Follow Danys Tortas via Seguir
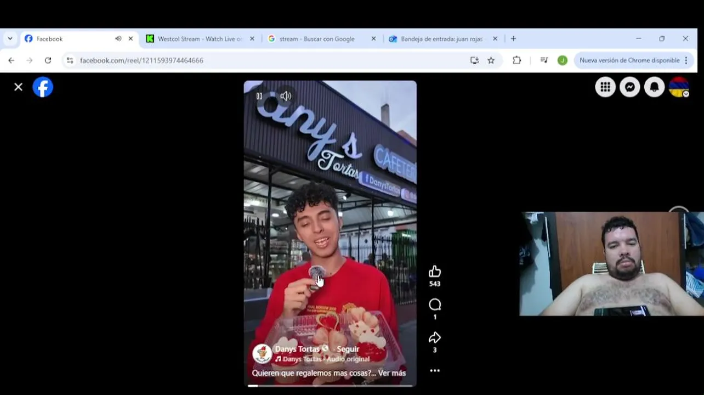The height and width of the screenshot is (395, 704). pyautogui.click(x=348, y=349)
